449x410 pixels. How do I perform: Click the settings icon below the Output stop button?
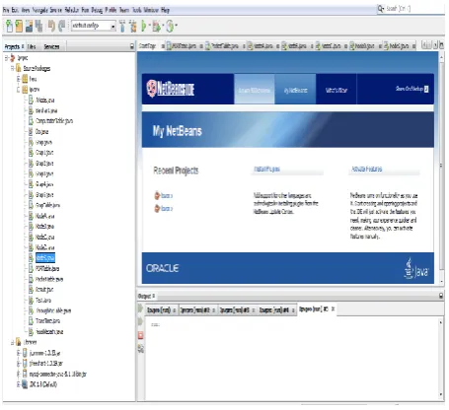(140, 349)
